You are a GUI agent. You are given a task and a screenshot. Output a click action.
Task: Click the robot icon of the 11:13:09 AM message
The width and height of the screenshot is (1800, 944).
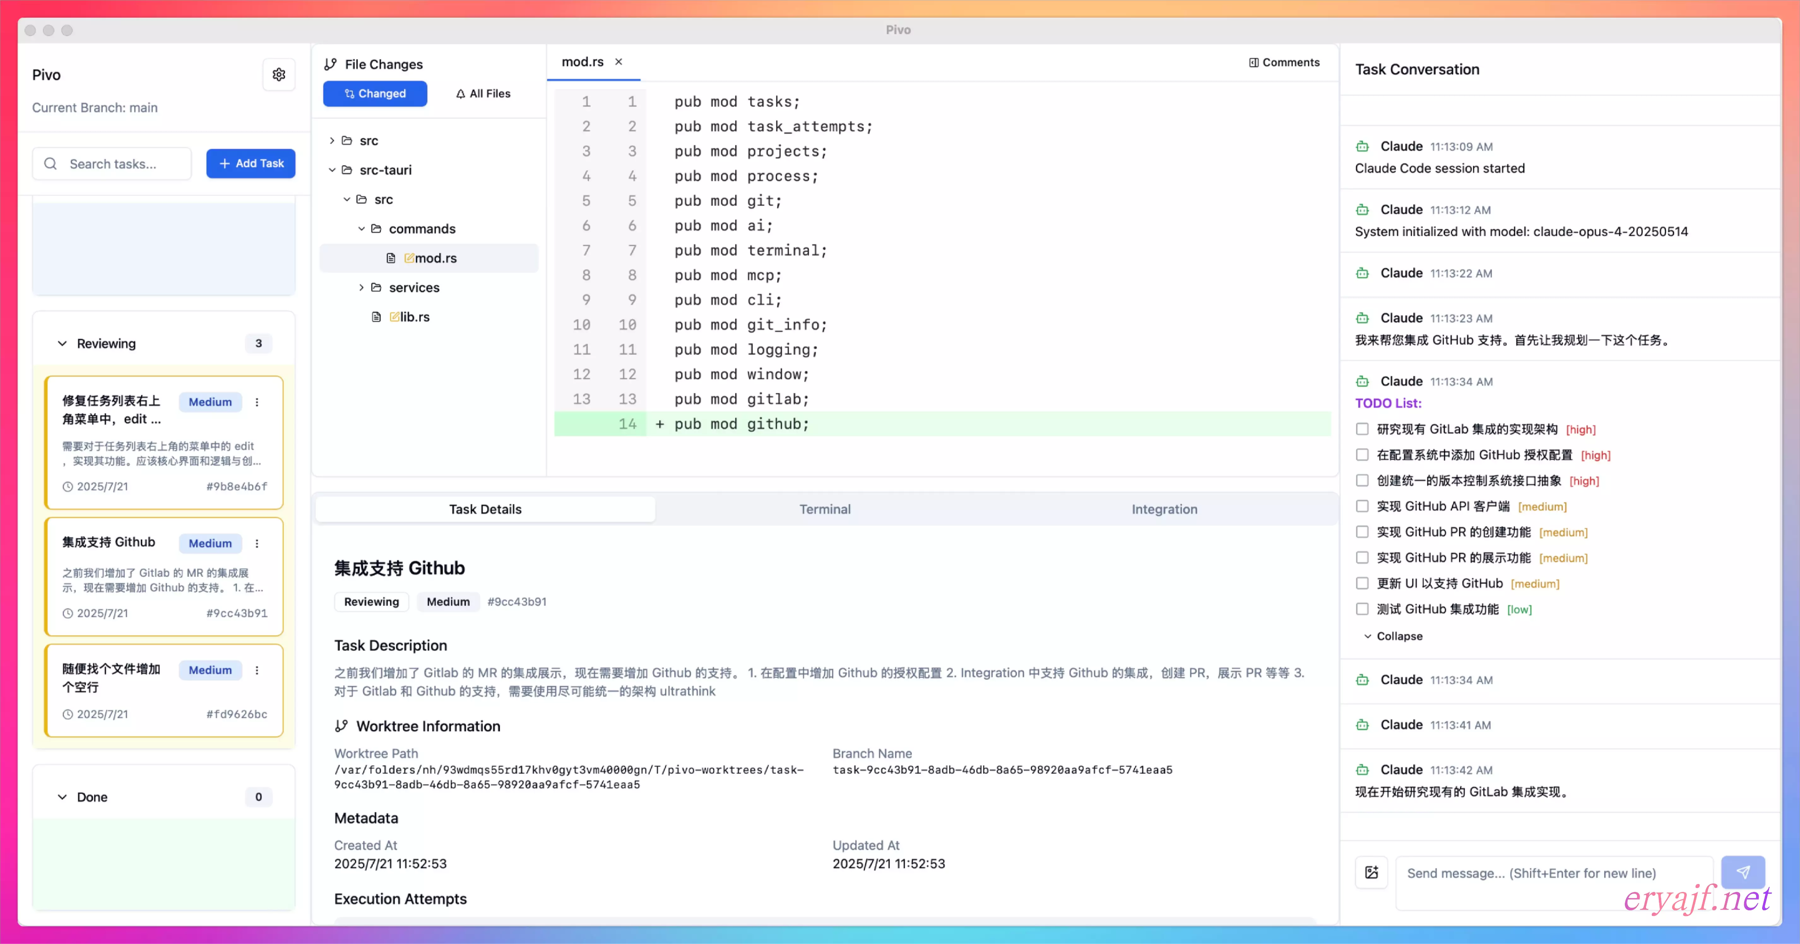(x=1363, y=147)
